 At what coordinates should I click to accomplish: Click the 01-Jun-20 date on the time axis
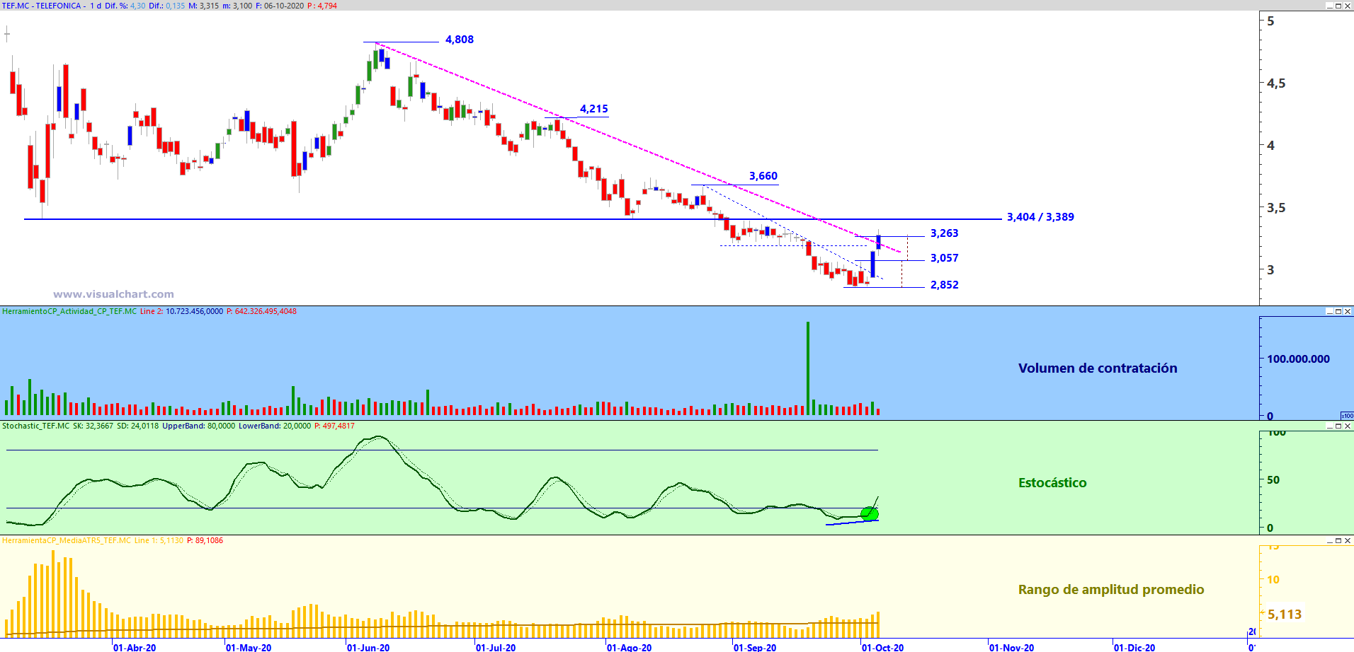pos(368,647)
